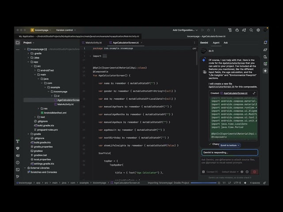Open the Problems tool window icon

18,163
